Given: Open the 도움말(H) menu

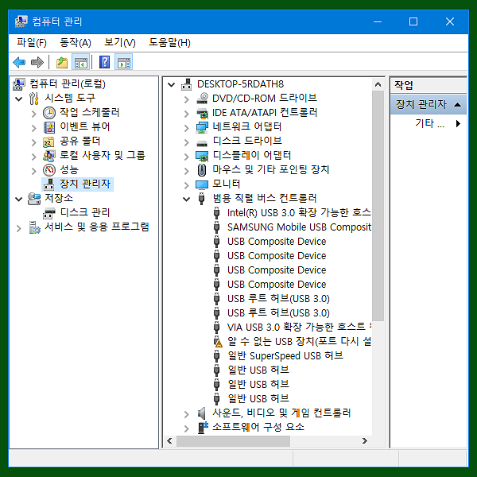Looking at the screenshot, I should pyautogui.click(x=170, y=43).
